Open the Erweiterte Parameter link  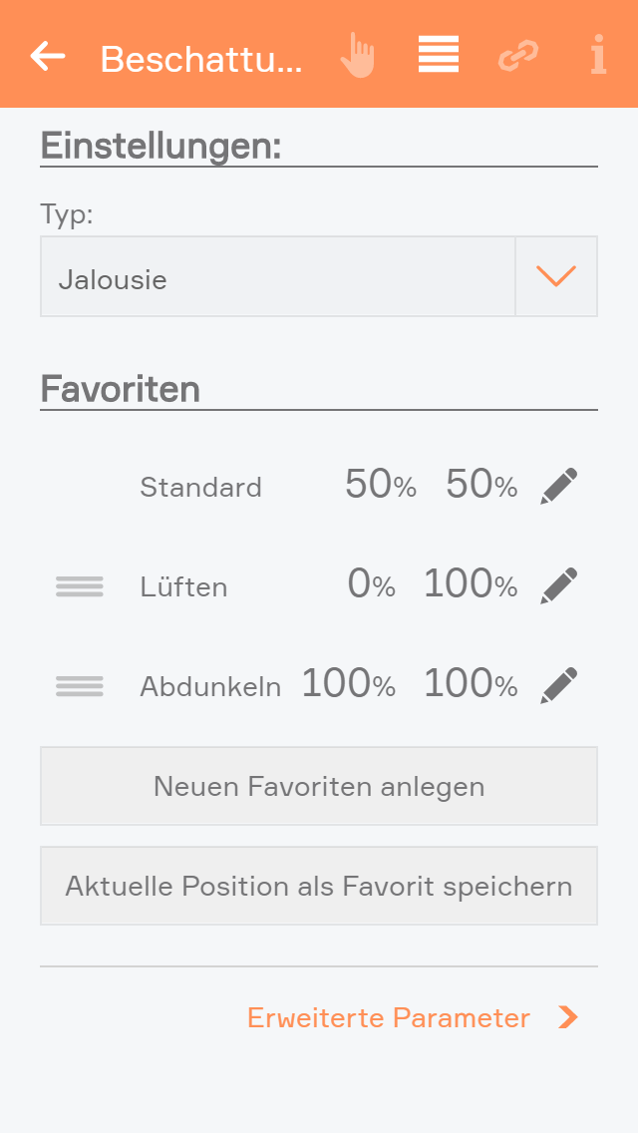(x=389, y=1017)
